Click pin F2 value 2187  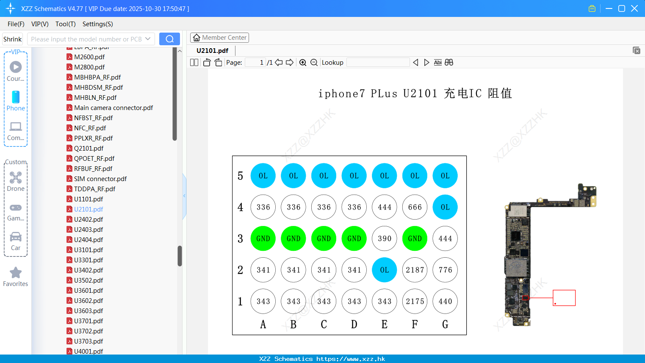point(415,270)
